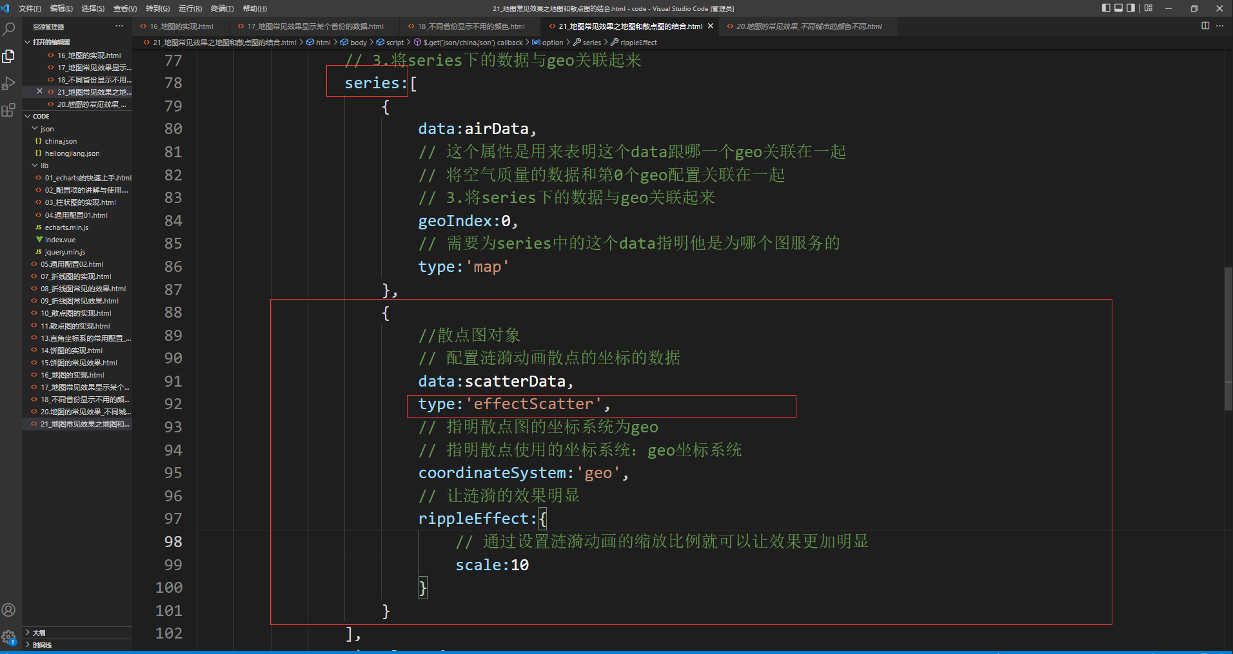Click line number 84 in gutter
The image size is (1233, 654).
tap(173, 221)
